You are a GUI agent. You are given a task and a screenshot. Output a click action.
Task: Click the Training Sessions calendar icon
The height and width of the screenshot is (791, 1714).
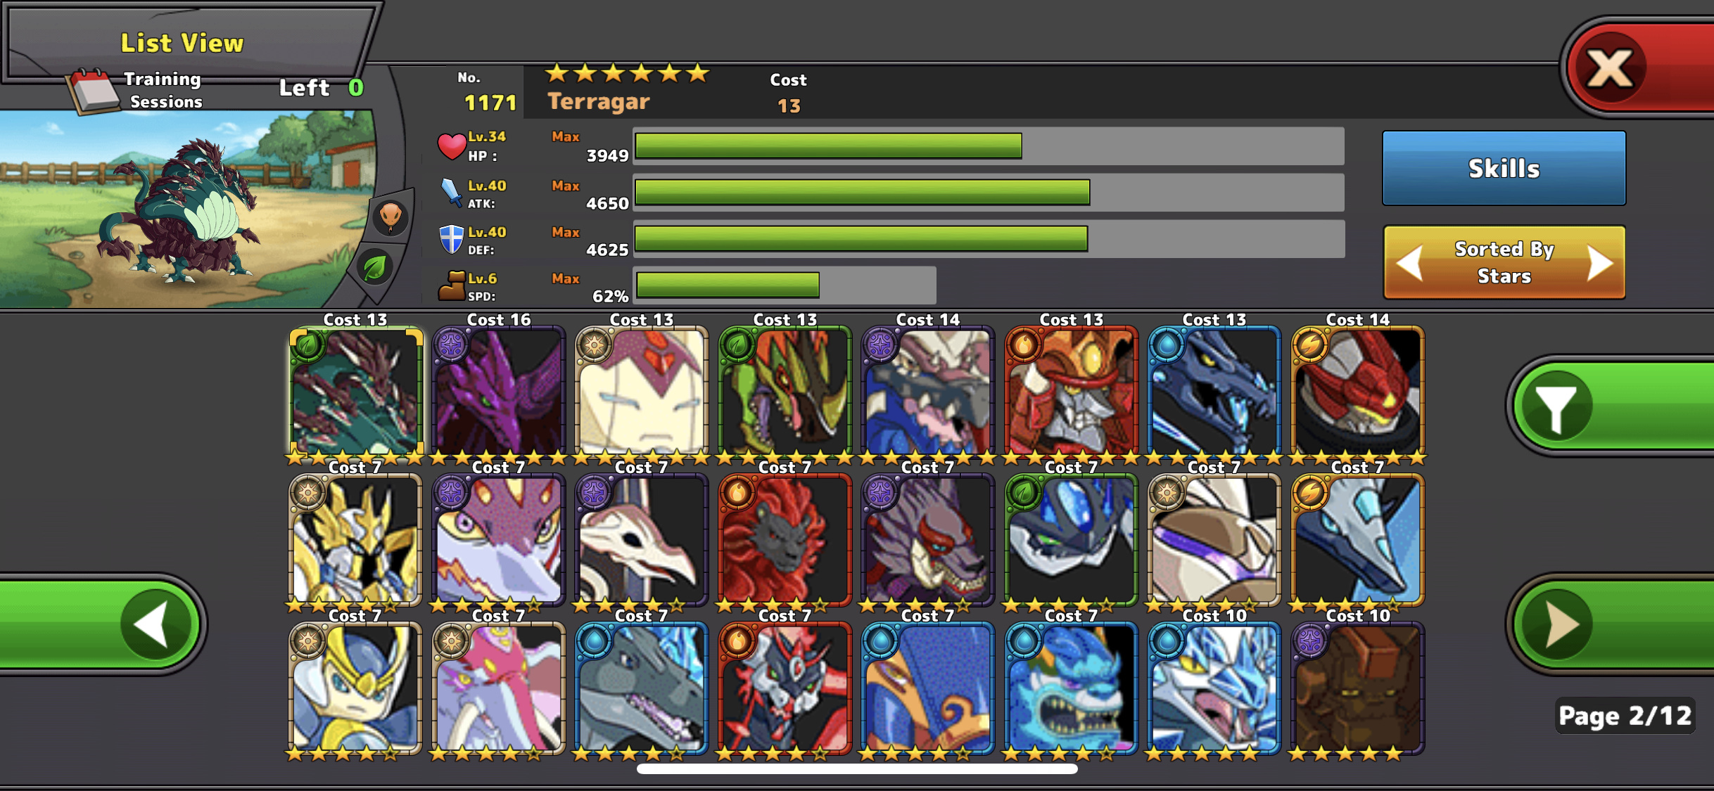click(93, 91)
